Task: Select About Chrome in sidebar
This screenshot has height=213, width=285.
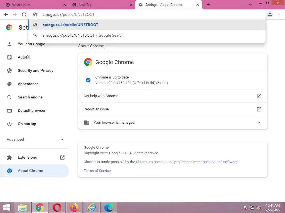Action: [x=35, y=171]
